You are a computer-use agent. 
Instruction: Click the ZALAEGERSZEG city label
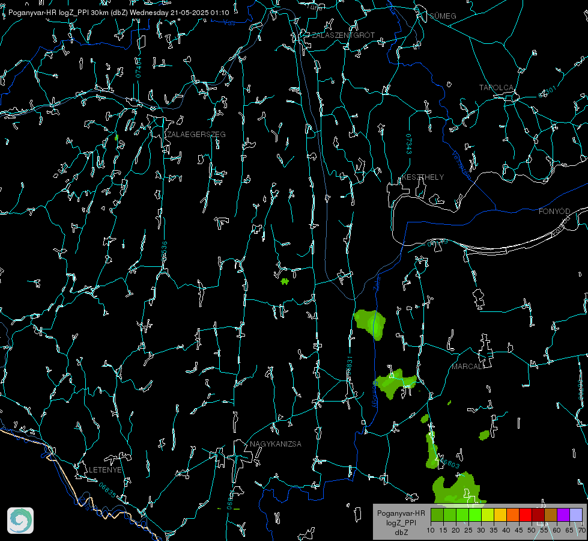(196, 135)
